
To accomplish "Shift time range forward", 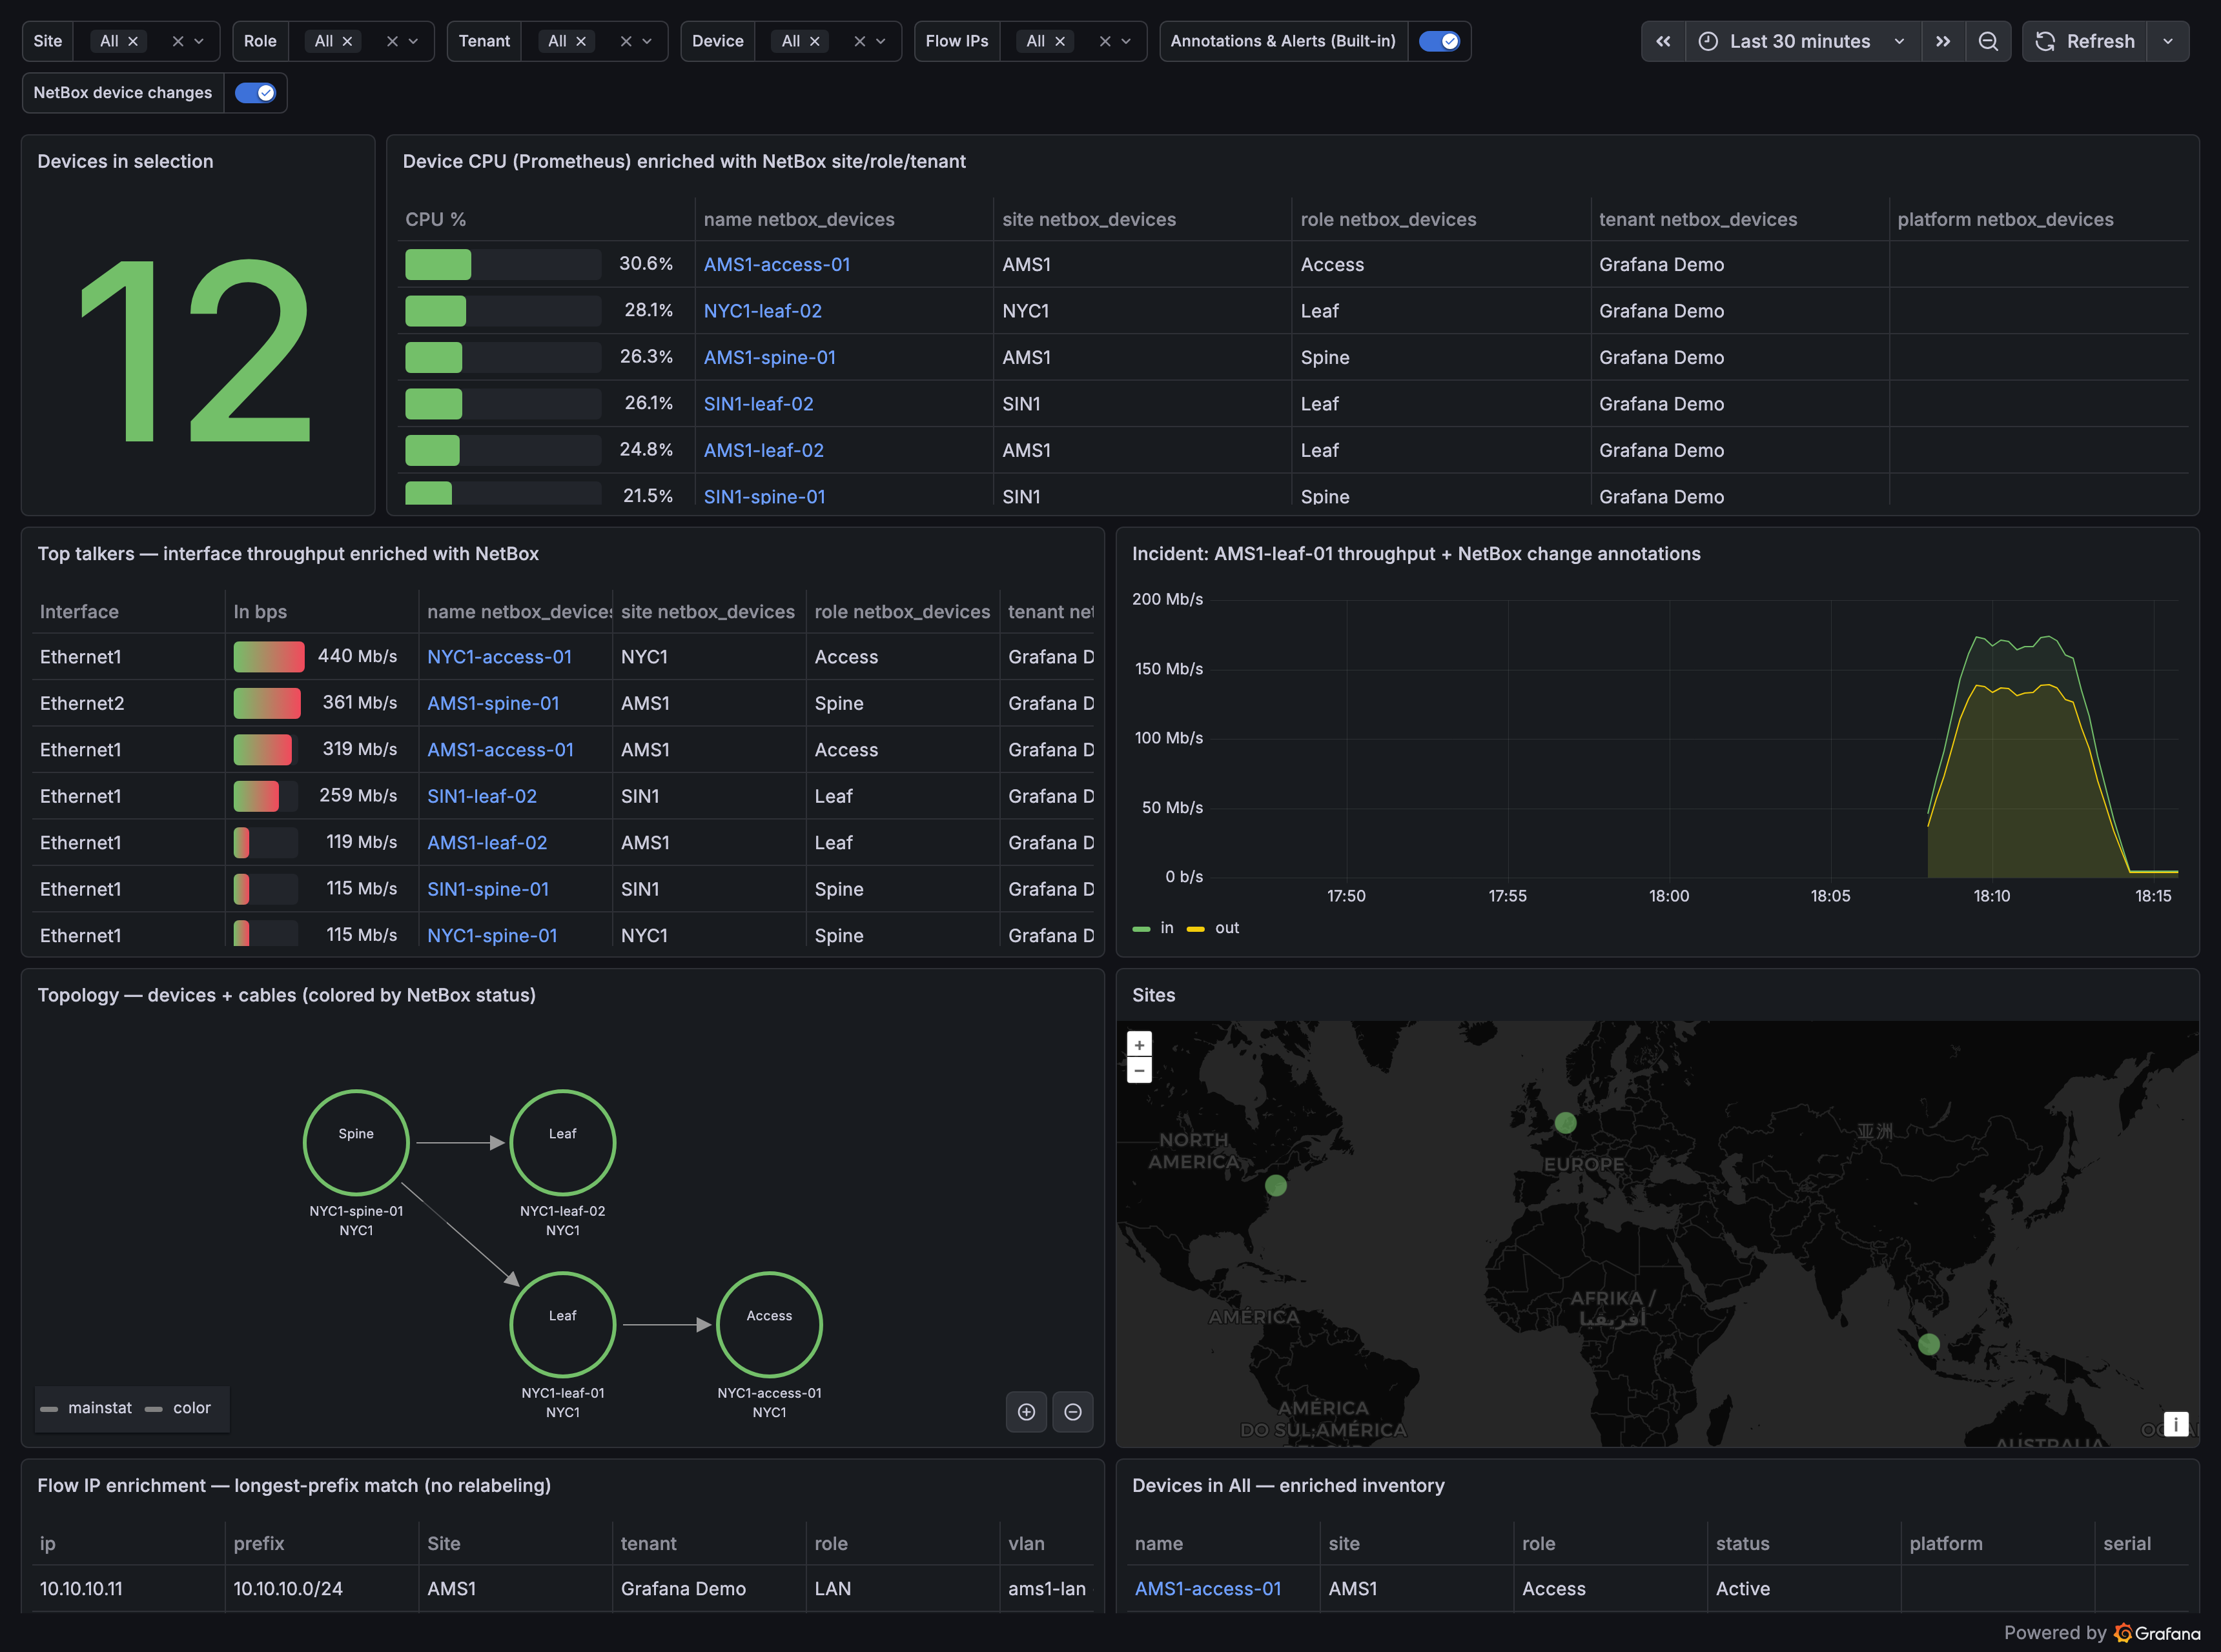I will coord(1943,41).
